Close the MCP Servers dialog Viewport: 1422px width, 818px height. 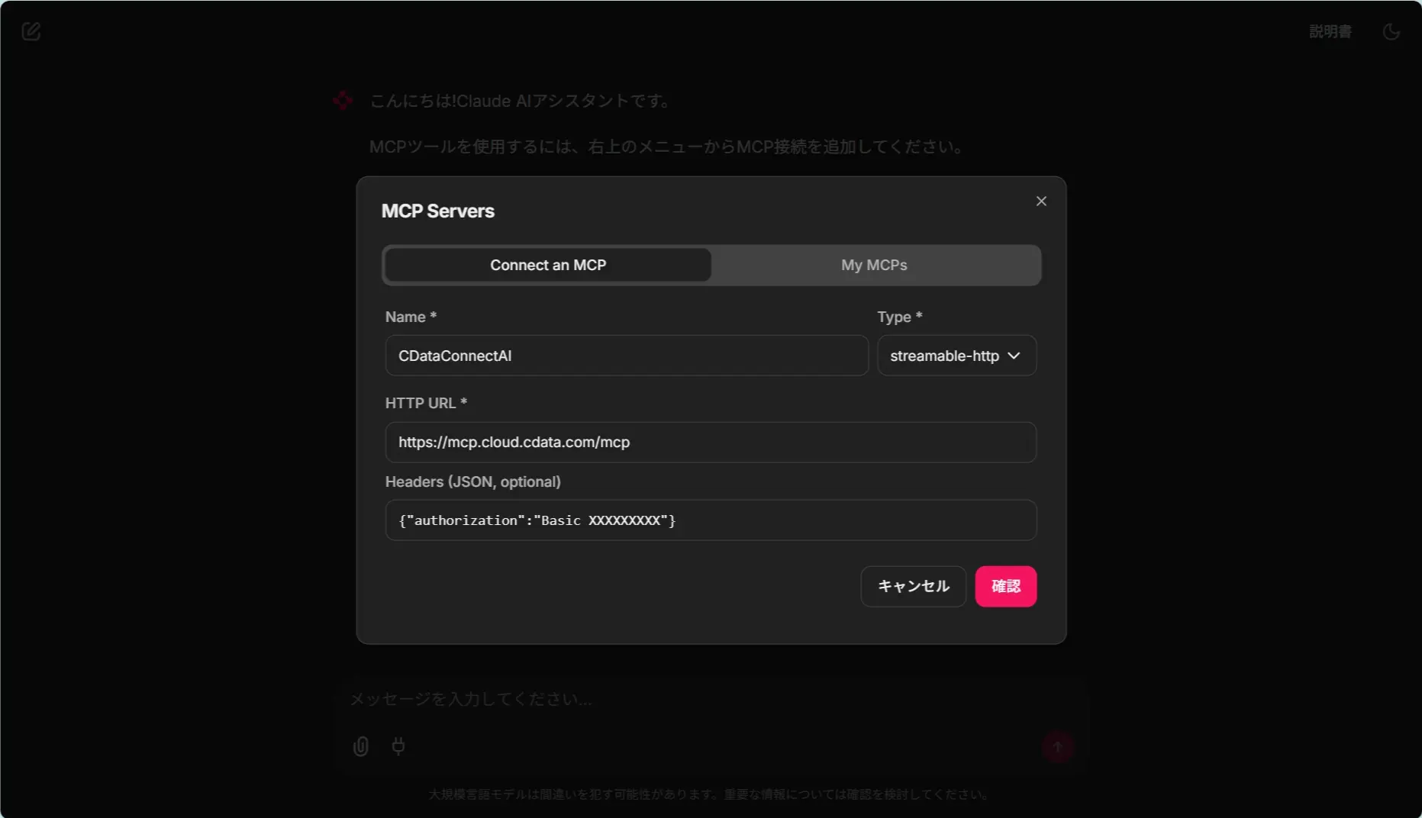coord(1041,201)
